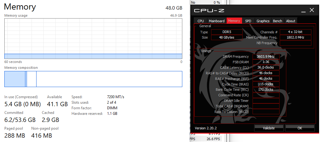Click the memory usage graph
Image resolution: width=325 pixels, height=142 pixels.
click(93, 39)
